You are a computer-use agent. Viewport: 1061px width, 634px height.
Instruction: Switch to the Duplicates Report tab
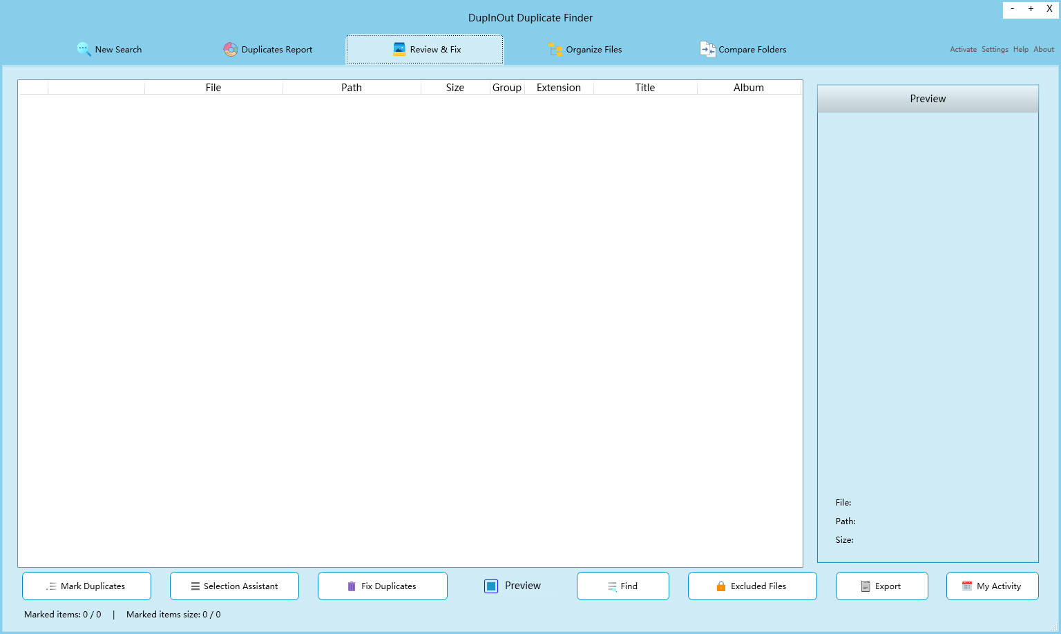[x=268, y=50]
